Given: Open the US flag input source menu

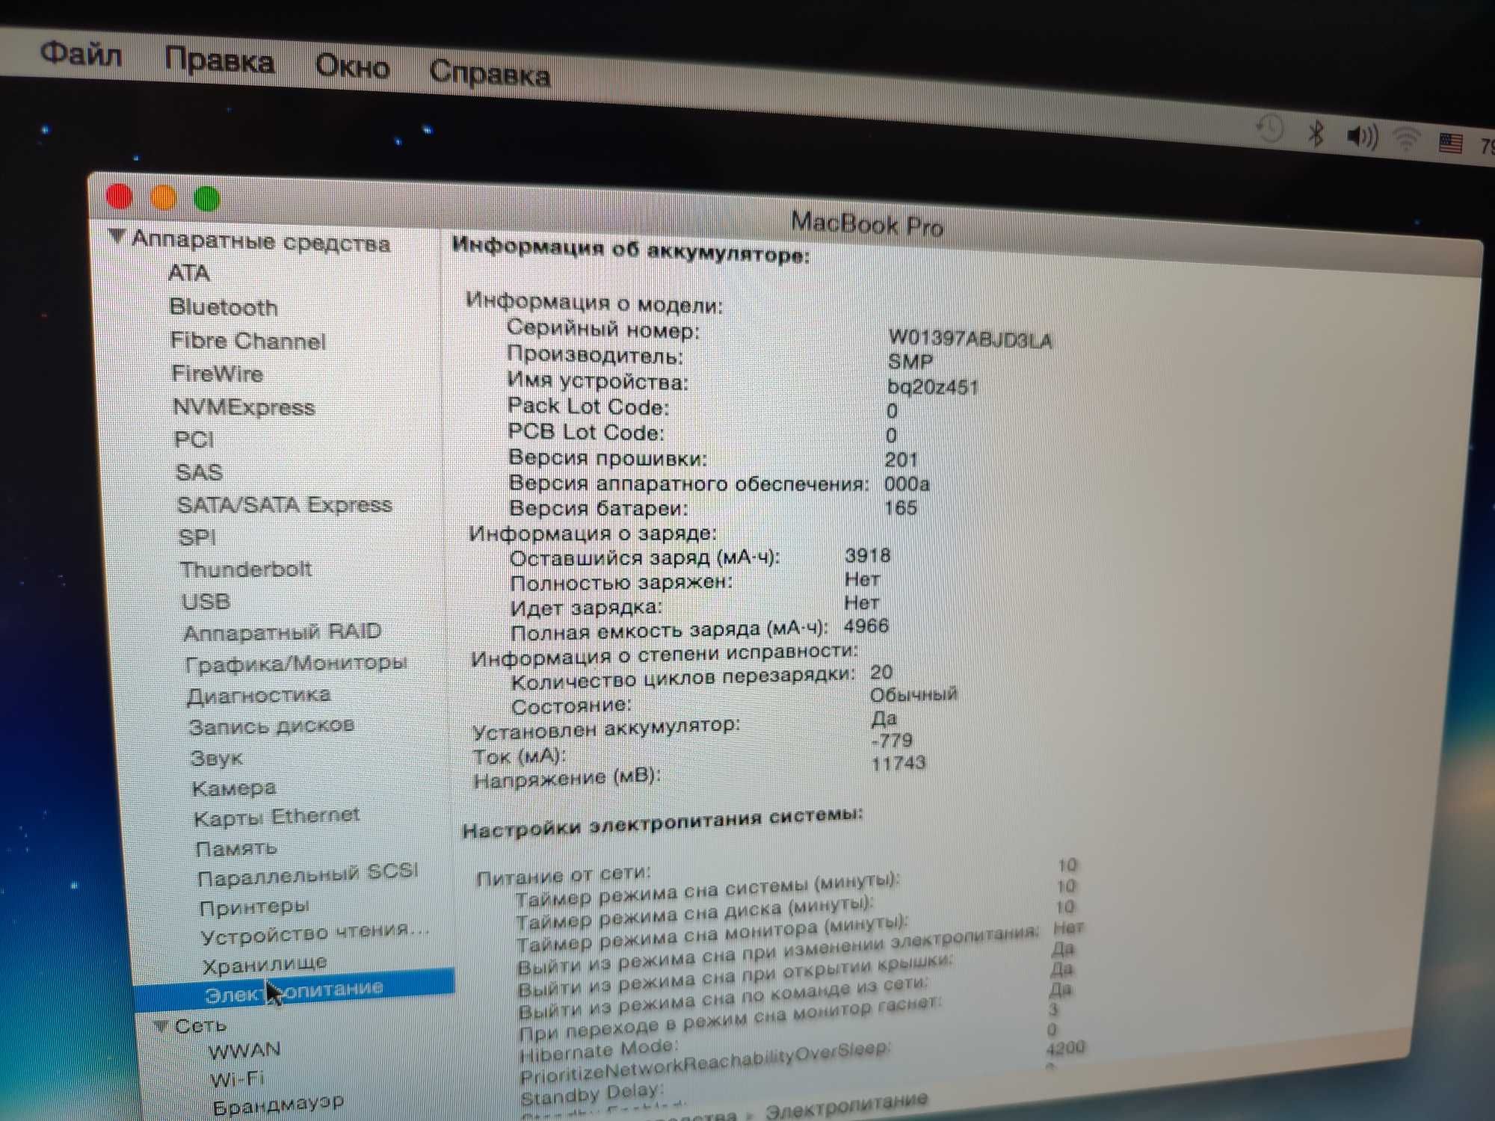Looking at the screenshot, I should coord(1451,142).
